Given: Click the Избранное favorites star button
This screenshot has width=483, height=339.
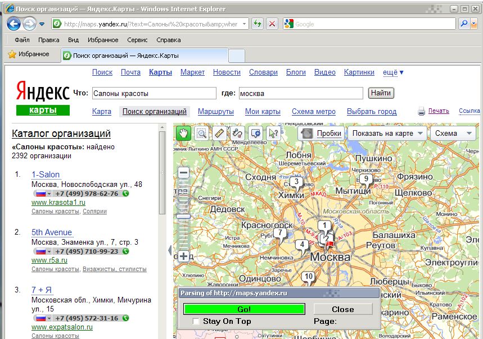Looking at the screenshot, I should point(29,54).
